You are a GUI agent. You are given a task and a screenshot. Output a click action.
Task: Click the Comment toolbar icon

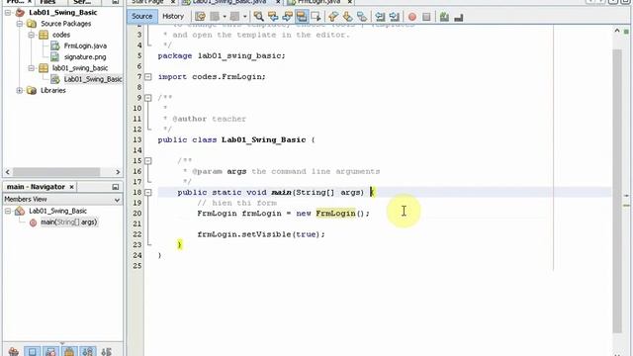click(444, 17)
